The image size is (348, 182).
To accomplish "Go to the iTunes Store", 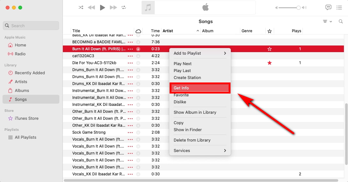I will (x=27, y=118).
